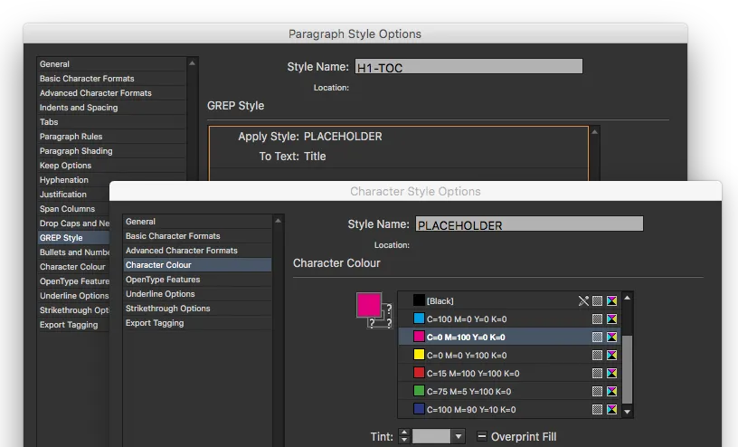Image resolution: width=738 pixels, height=447 pixels.
Task: Open Export Tagging in Paragraph Style Options
Action: [x=73, y=325]
